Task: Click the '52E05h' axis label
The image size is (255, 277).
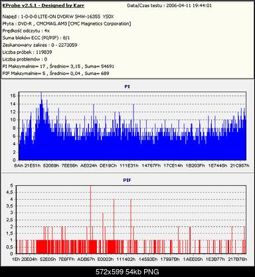Action: pos(48,259)
